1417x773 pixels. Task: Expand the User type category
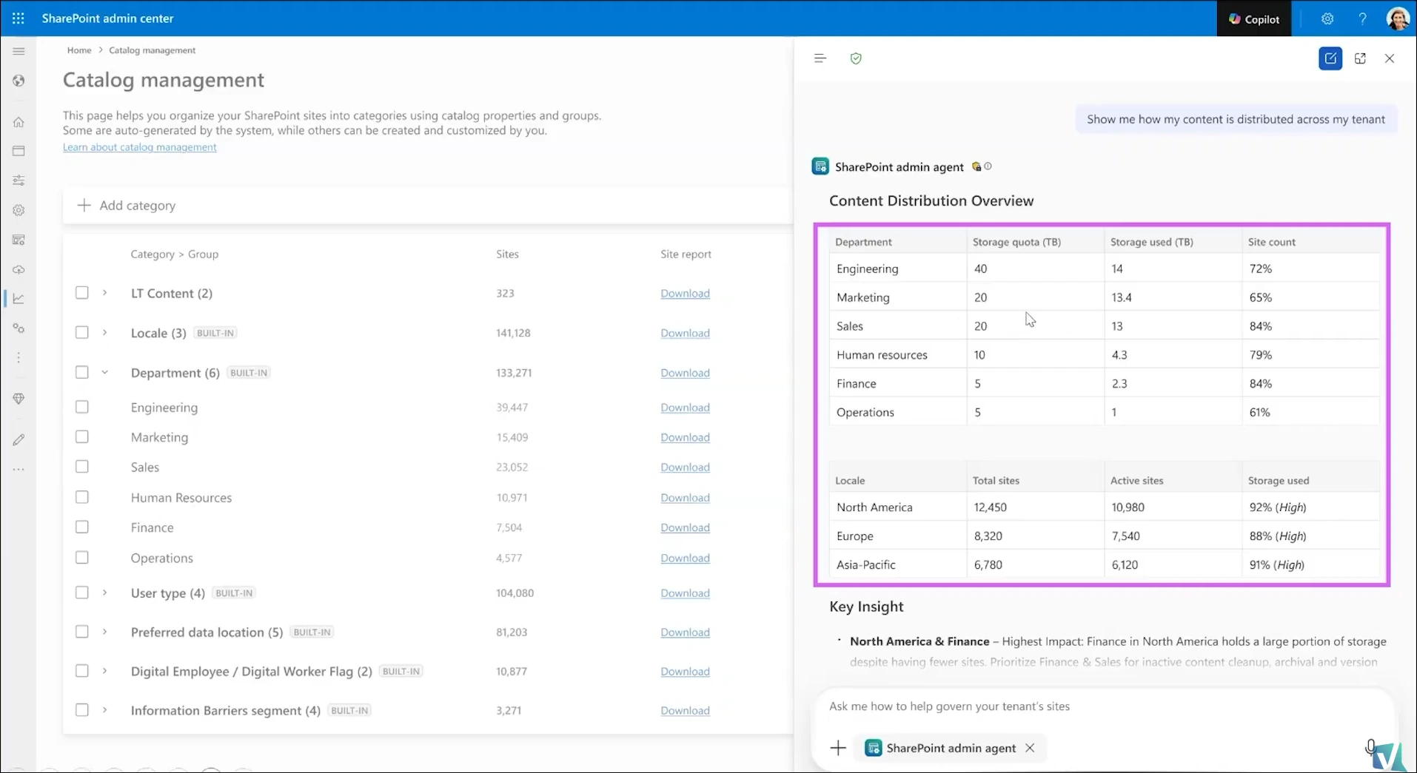104,593
